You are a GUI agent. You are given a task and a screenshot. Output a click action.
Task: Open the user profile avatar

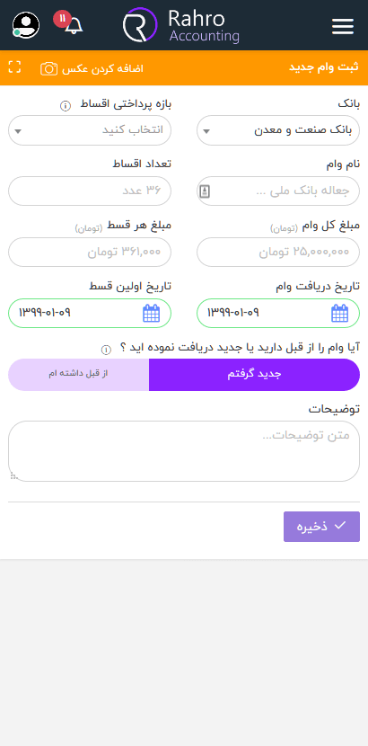tap(26, 25)
